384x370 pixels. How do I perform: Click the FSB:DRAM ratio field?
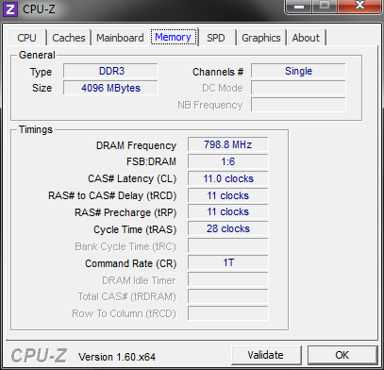pyautogui.click(x=228, y=161)
